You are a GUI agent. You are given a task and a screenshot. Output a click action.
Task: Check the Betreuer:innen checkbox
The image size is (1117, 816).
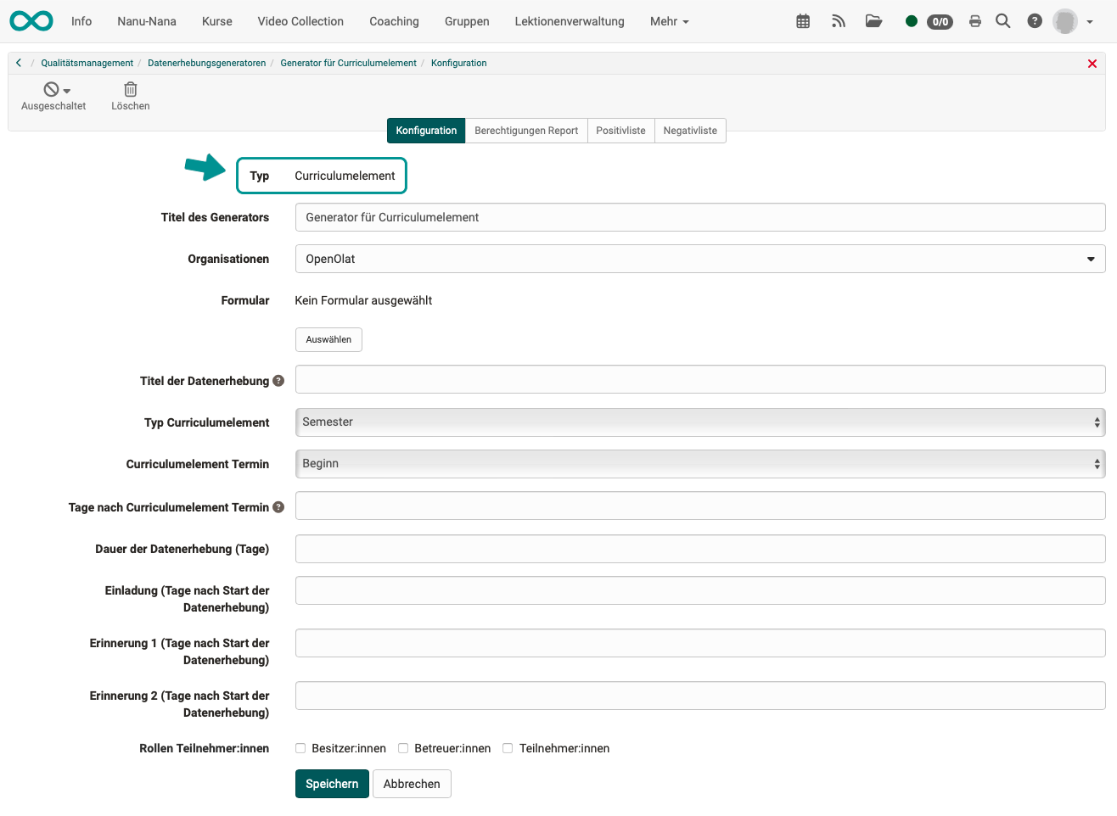403,748
